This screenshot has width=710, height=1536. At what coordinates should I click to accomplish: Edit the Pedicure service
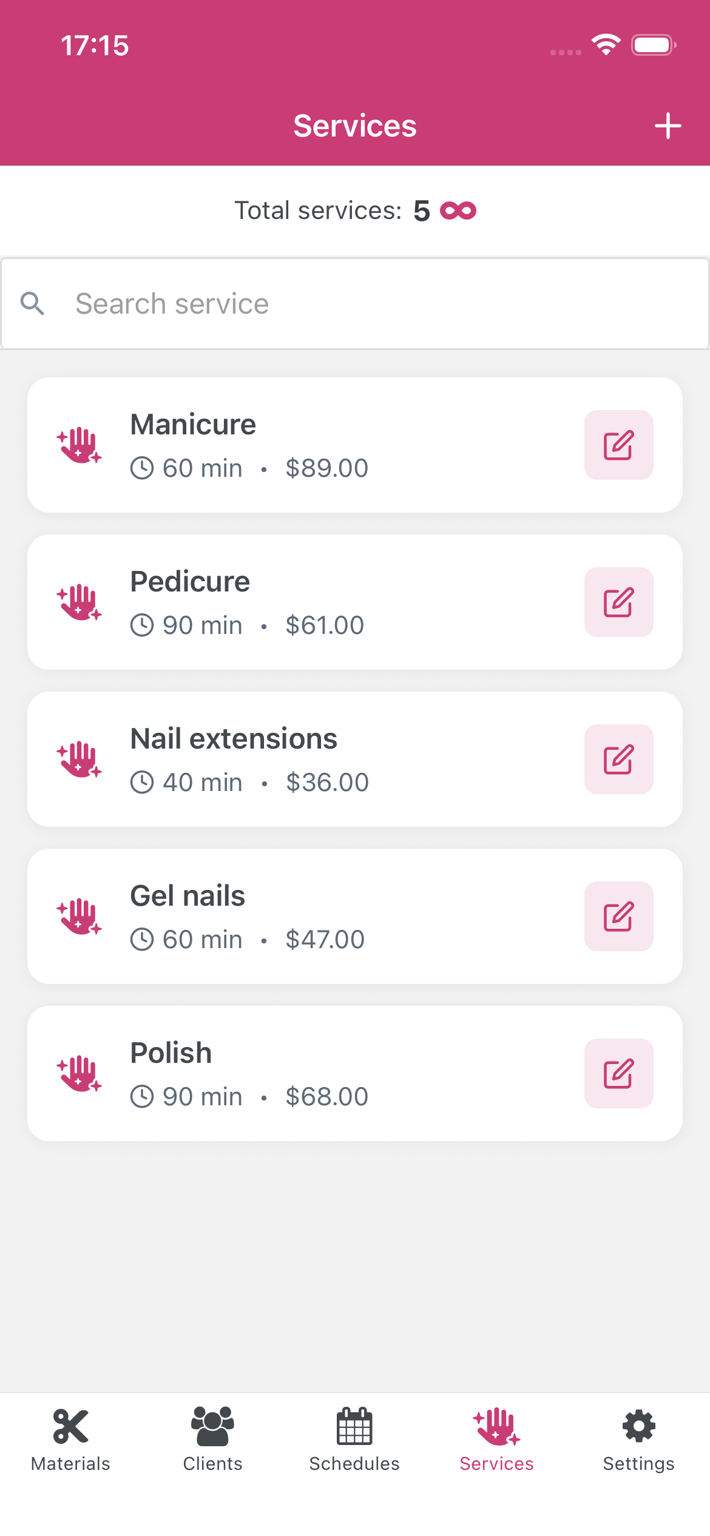coord(618,602)
